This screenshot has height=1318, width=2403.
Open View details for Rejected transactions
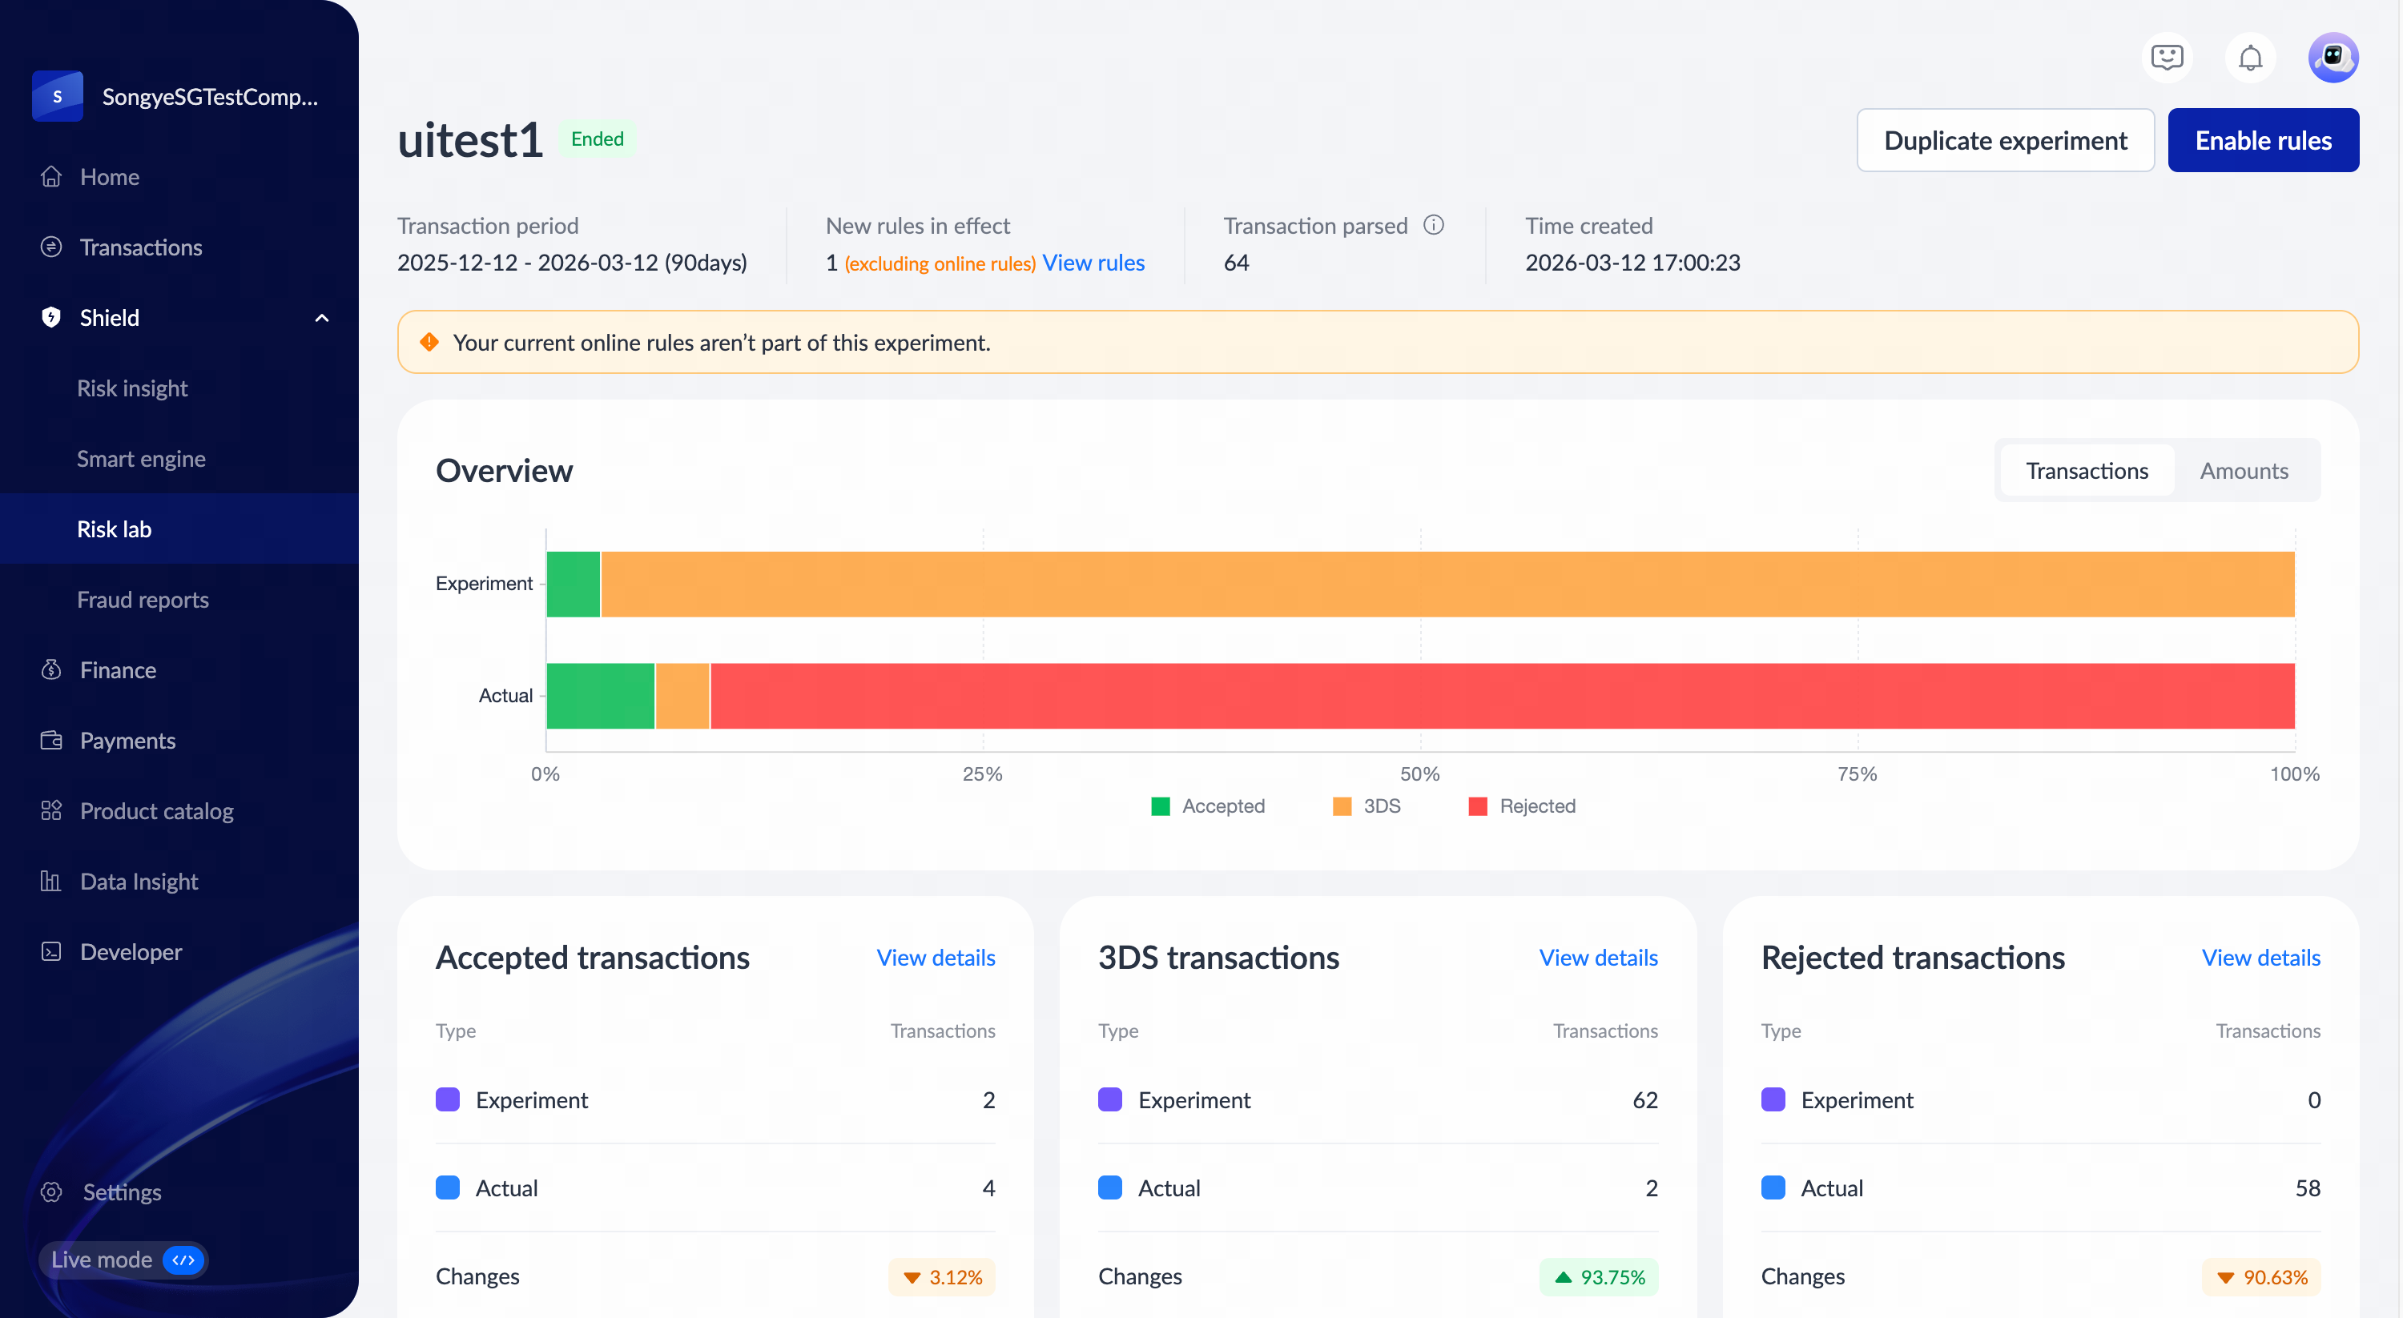(2260, 958)
